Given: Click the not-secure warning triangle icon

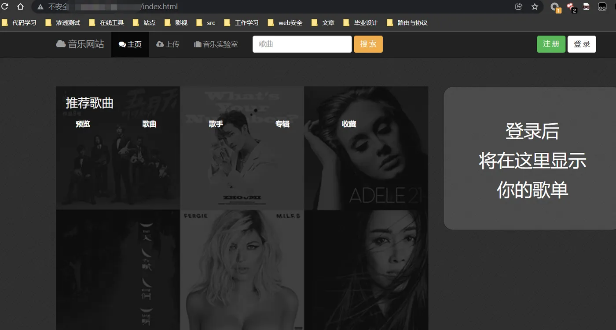Looking at the screenshot, I should [x=40, y=7].
